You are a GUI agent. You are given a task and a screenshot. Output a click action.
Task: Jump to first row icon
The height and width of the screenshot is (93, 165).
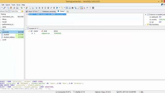tap(39, 8)
